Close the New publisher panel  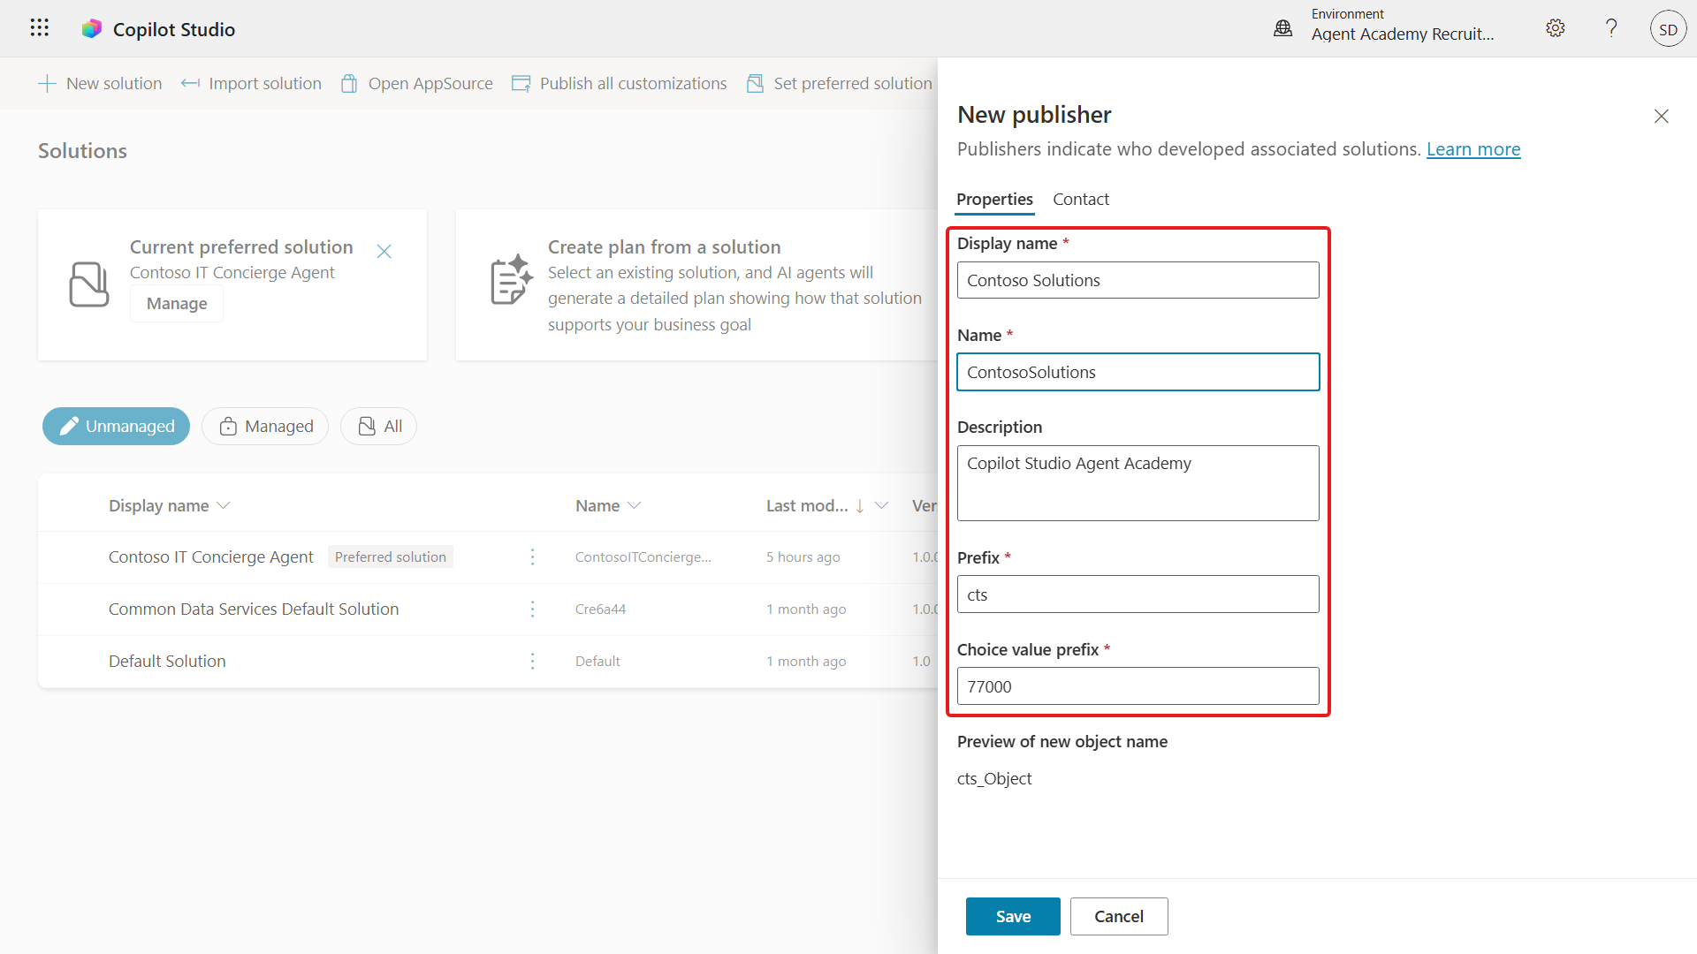coord(1661,117)
